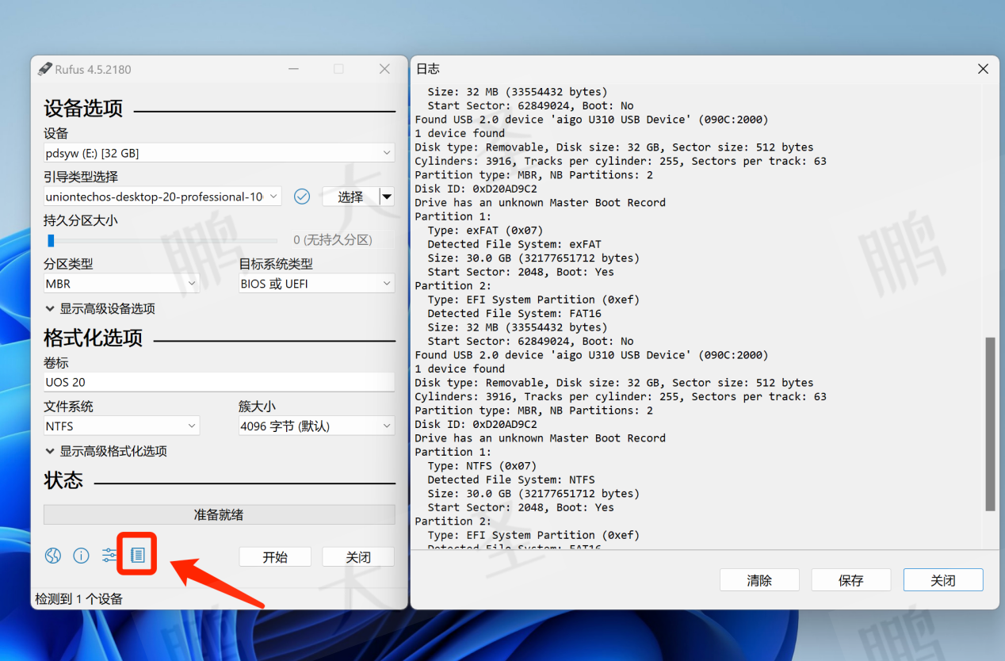
Task: Open the 文件系统 NTFS dropdown
Action: (121, 426)
